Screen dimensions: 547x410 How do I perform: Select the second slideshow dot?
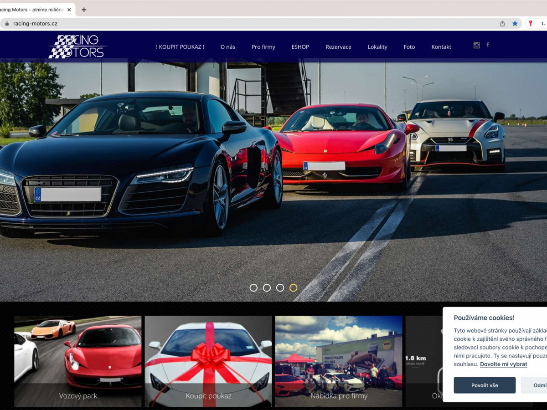coord(267,288)
